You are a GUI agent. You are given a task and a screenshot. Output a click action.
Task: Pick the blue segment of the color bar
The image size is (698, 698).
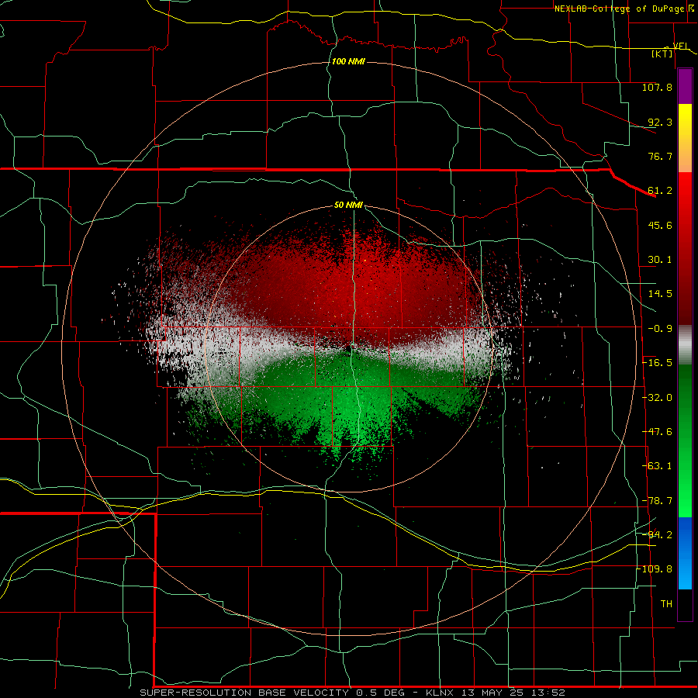tap(685, 553)
